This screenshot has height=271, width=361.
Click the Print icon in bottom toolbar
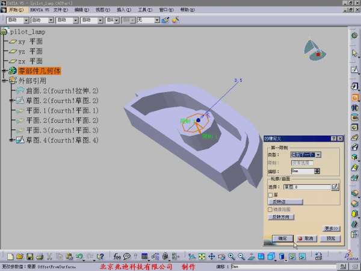pos(40,257)
